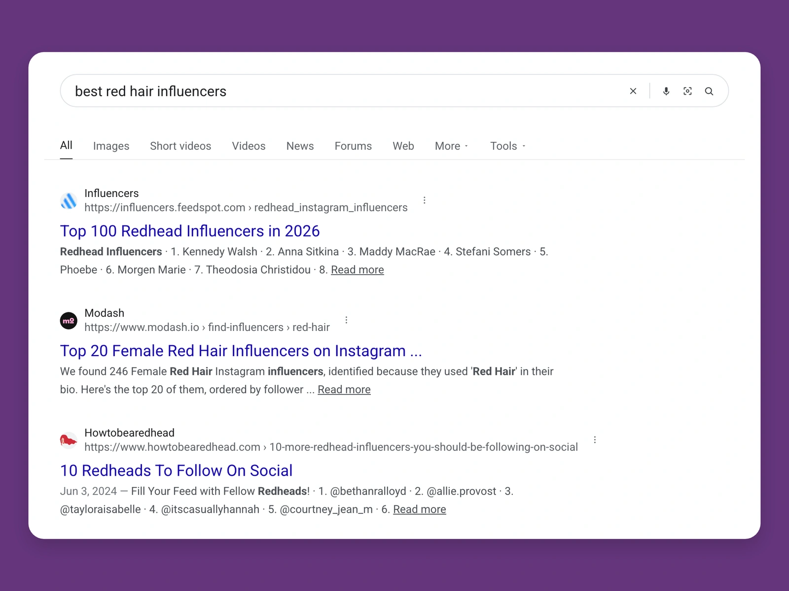Open 10 Redheads To Follow On Social
Viewport: 789px width, 591px height.
[176, 470]
